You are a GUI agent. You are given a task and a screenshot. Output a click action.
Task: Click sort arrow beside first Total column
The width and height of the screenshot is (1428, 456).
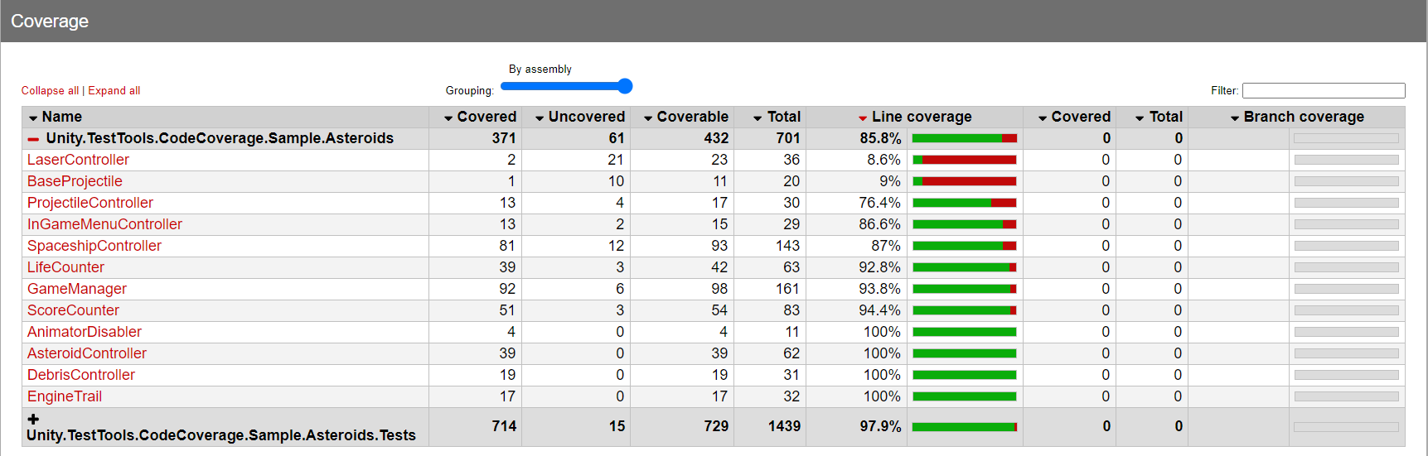(758, 118)
